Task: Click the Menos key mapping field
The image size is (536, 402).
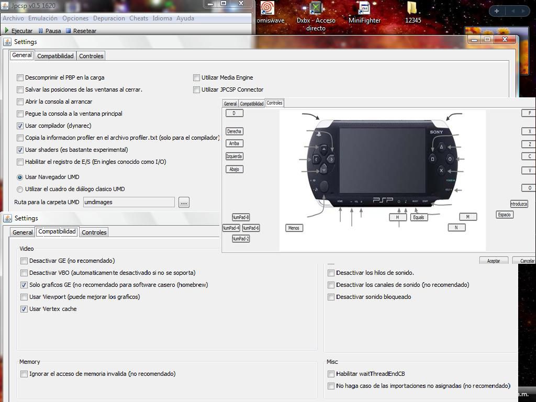Action: [294, 228]
